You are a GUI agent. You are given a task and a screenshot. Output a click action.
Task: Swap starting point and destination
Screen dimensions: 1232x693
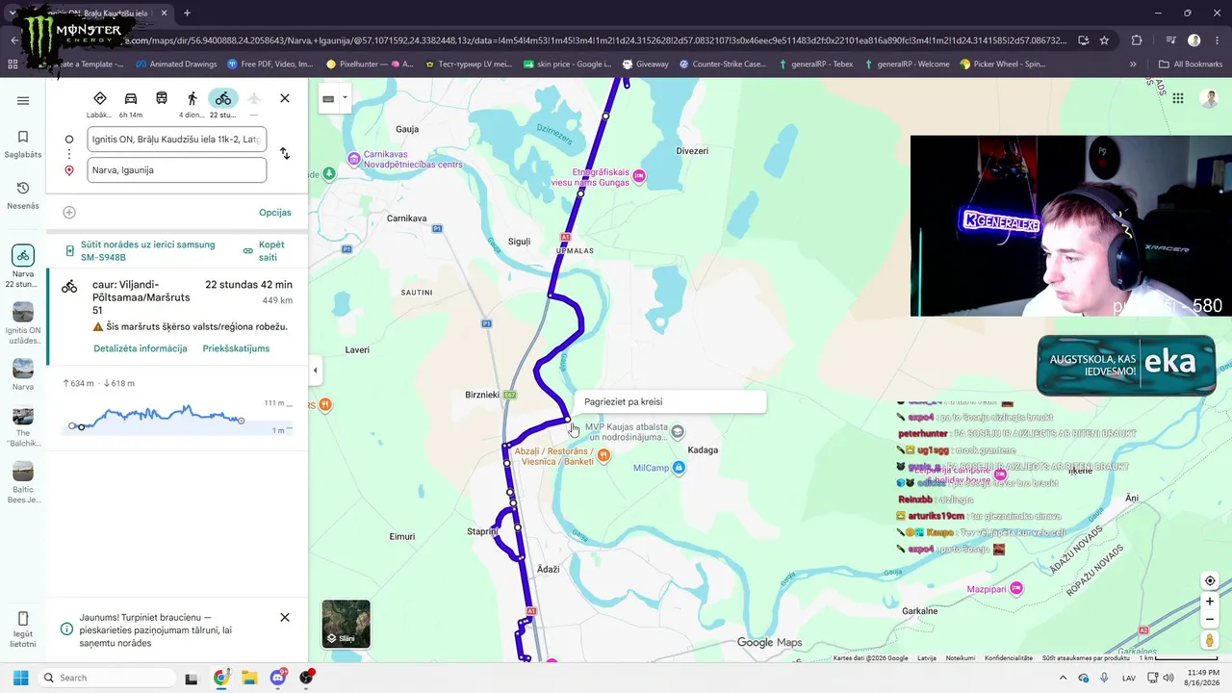[x=284, y=154]
